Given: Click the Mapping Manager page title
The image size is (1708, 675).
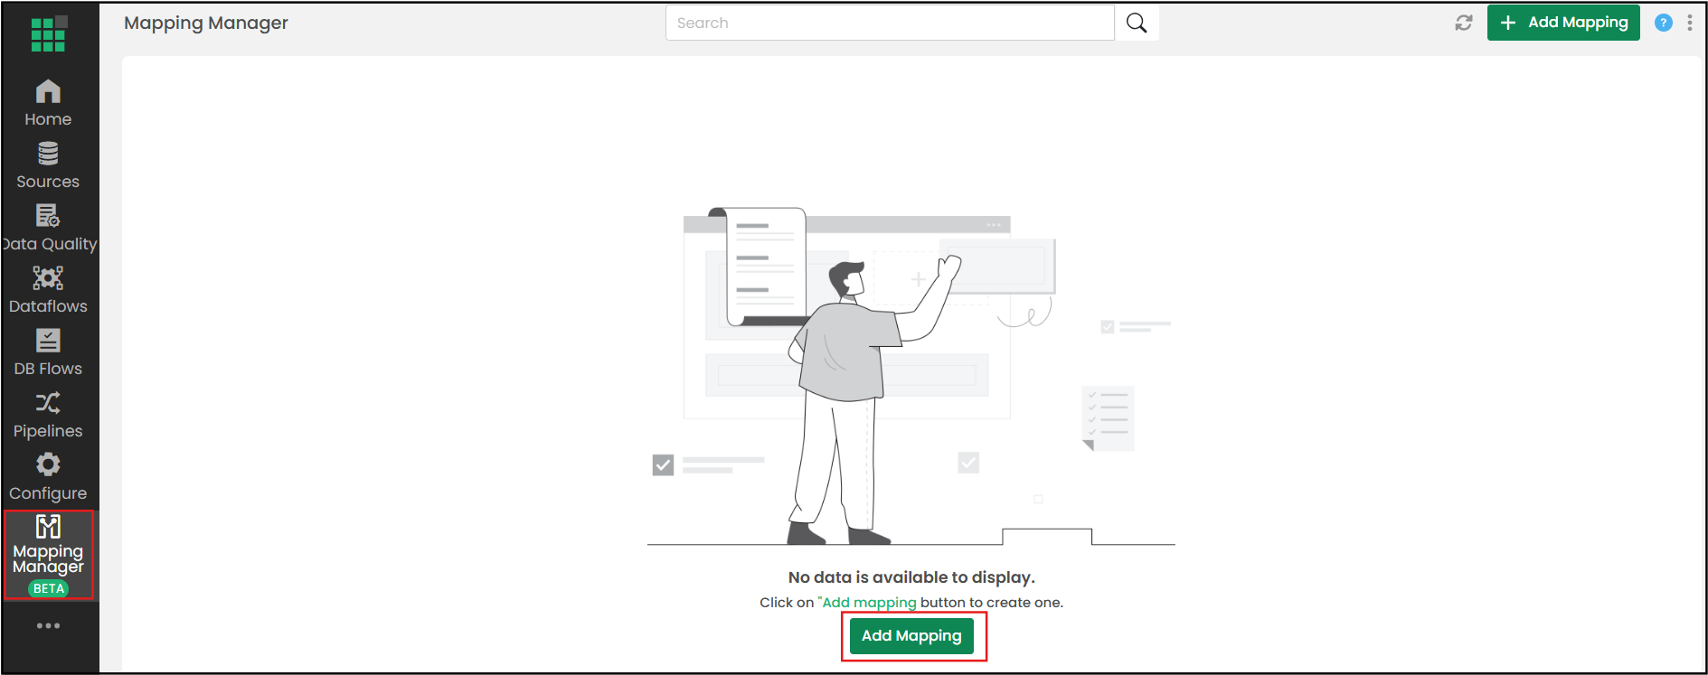Looking at the screenshot, I should 206,23.
